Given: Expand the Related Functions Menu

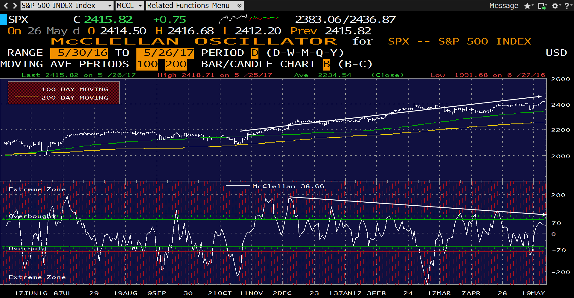Looking at the screenshot, I should 195,5.
